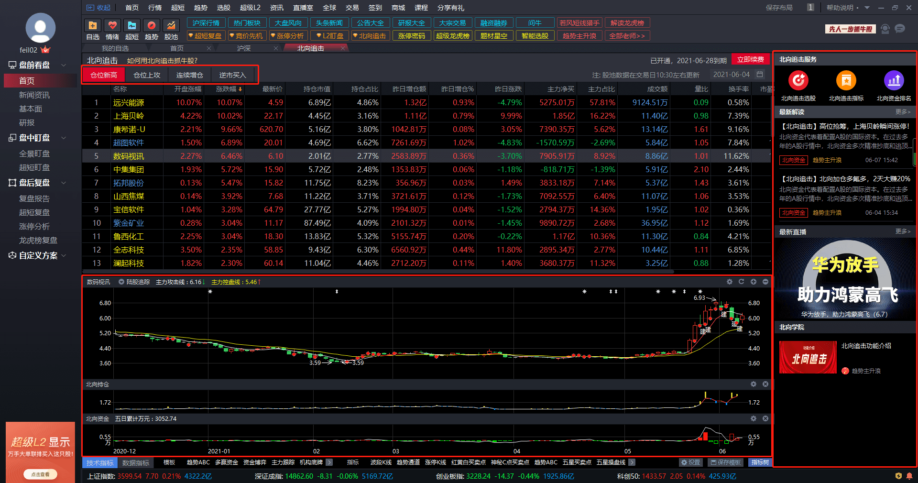Open the 股池 chart toolbar icon
918x483 pixels.
click(x=171, y=25)
